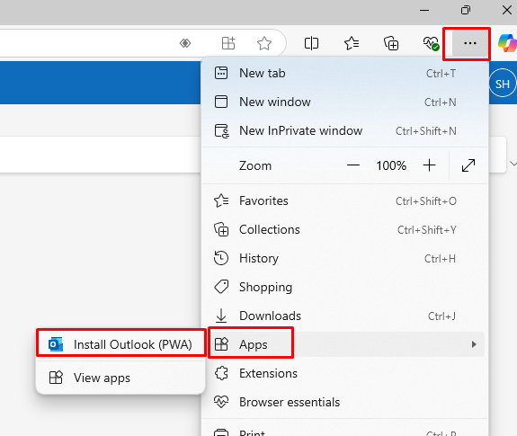
Task: Open Favorites list toolbar icon
Action: (x=352, y=43)
